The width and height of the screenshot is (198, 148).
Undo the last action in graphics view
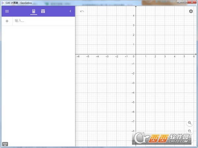pos(82,11)
